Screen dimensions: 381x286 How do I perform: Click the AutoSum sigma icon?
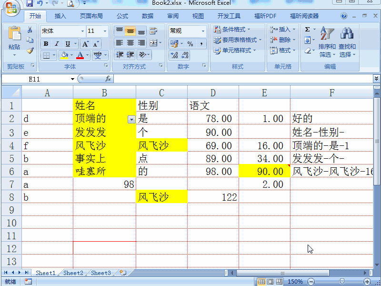pos(307,30)
